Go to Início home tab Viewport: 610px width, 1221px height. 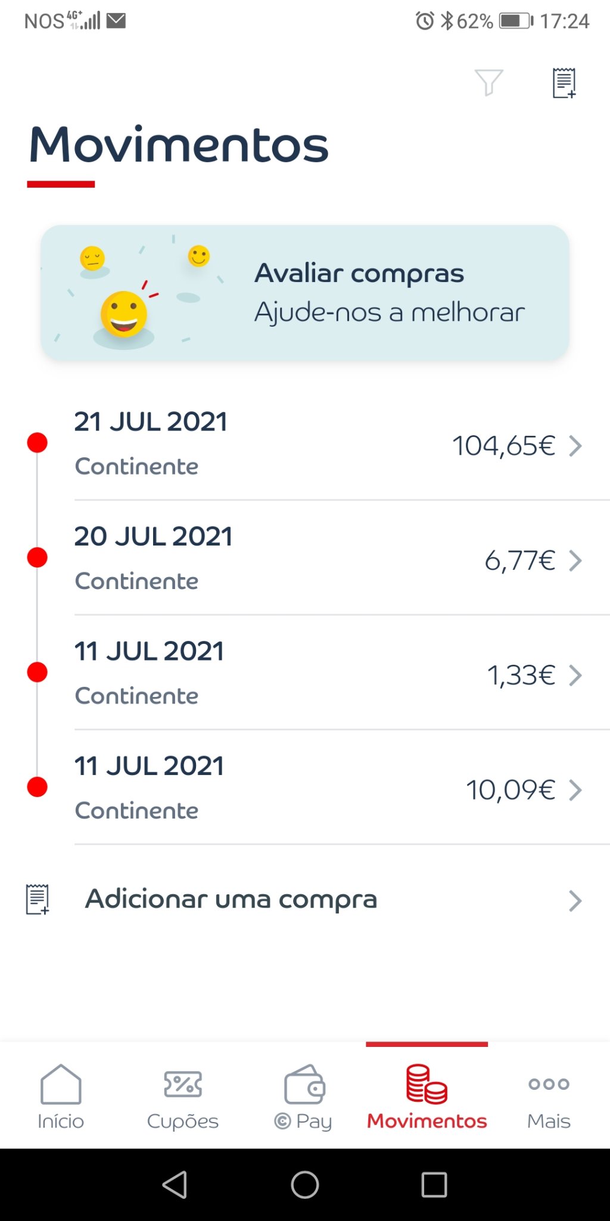pos(61,1096)
